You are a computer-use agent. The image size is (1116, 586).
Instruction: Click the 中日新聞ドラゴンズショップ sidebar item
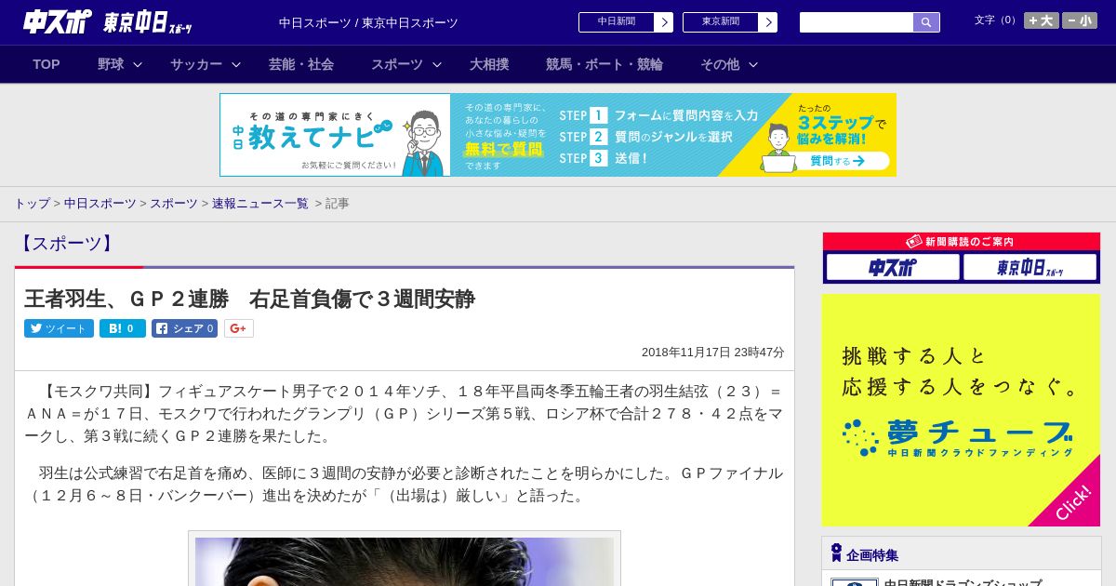coord(963,582)
